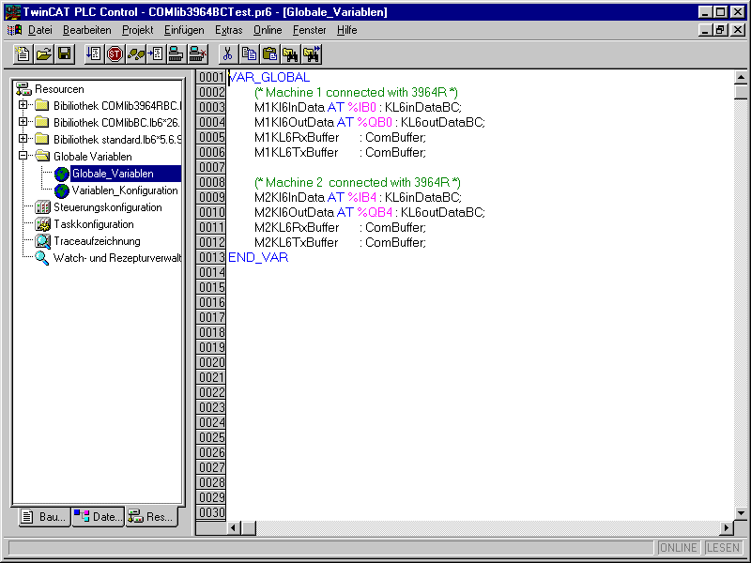This screenshot has height=563, width=751.
Task: Click the Traceaufzeichnung icon
Action: pyautogui.click(x=42, y=241)
